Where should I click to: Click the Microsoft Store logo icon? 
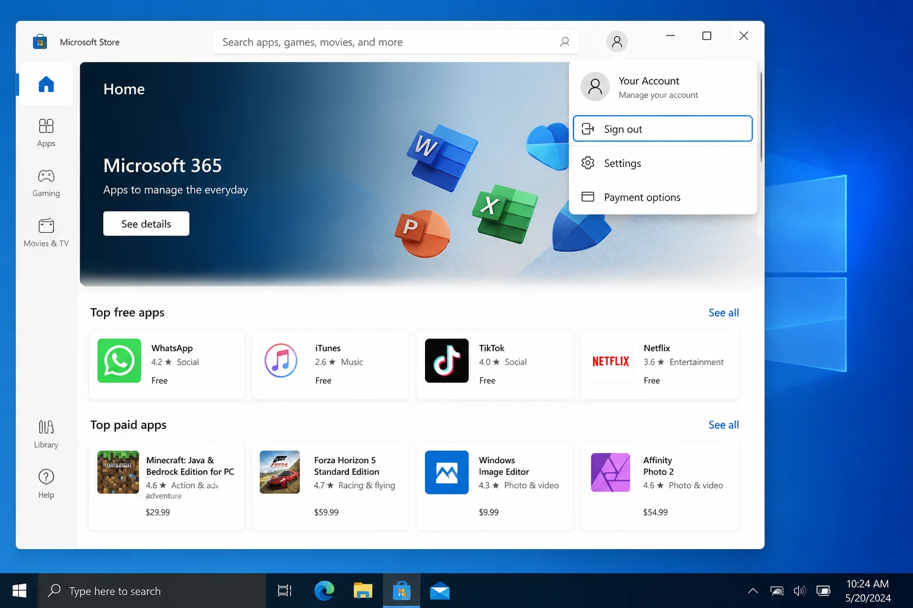click(40, 42)
